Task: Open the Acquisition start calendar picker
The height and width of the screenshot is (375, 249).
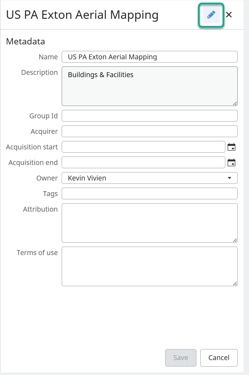Action: (231, 147)
